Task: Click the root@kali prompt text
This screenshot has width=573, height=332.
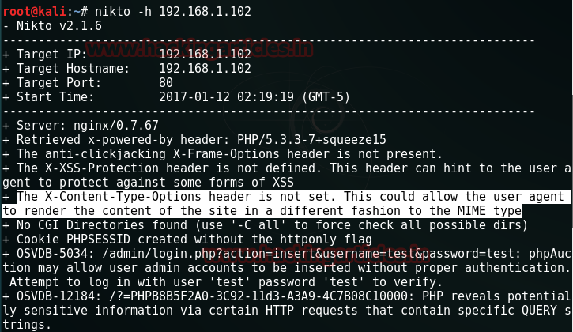Action: pyautogui.click(x=32, y=11)
